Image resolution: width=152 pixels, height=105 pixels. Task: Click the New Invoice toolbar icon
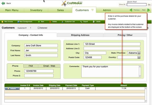(x=2, y=22)
